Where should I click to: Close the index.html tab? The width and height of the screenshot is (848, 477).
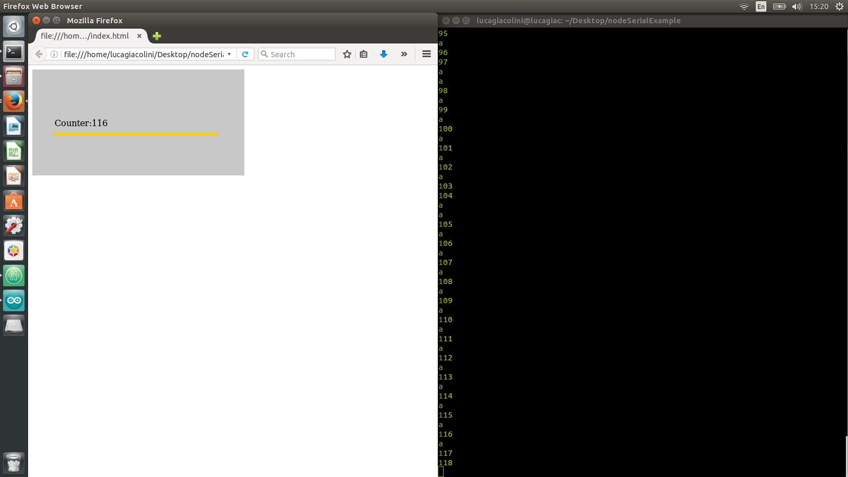139,36
